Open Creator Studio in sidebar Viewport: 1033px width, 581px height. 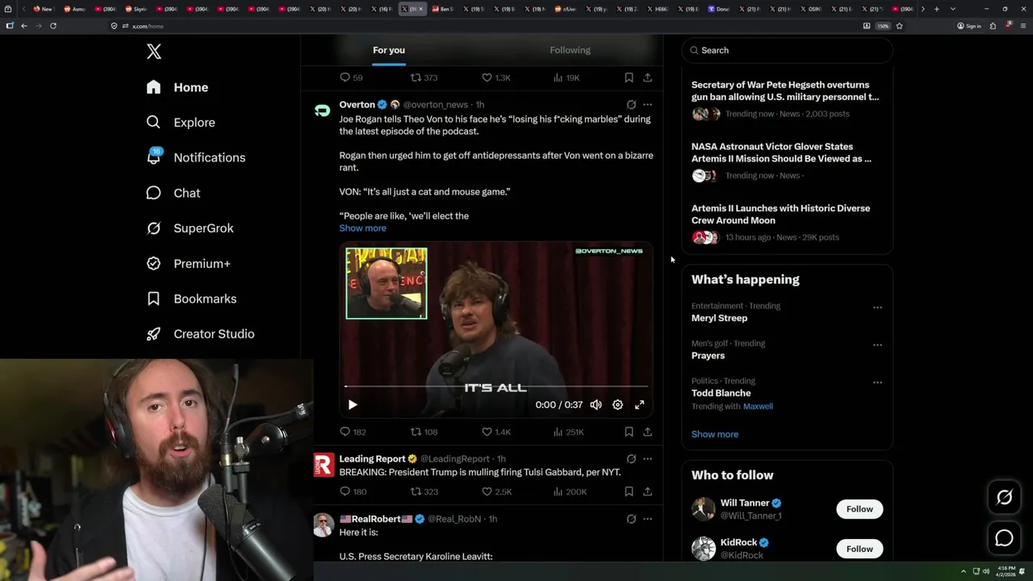click(200, 334)
